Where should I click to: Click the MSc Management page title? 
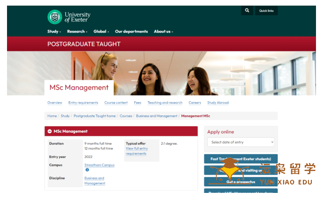[79, 87]
